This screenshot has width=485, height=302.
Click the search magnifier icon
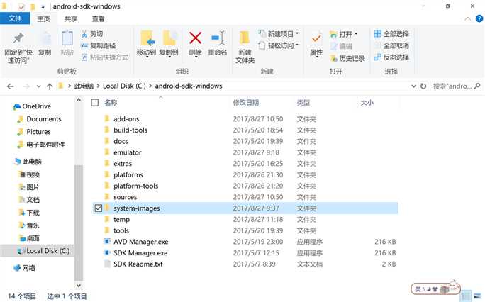click(x=477, y=86)
